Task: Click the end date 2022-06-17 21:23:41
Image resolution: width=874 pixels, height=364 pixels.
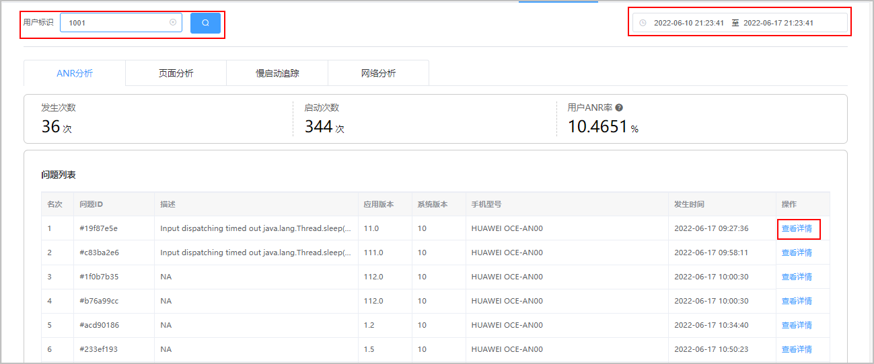Action: (x=778, y=23)
